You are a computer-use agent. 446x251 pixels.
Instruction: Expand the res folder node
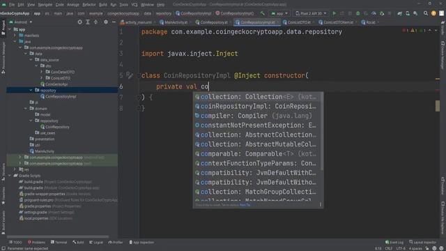point(15,169)
